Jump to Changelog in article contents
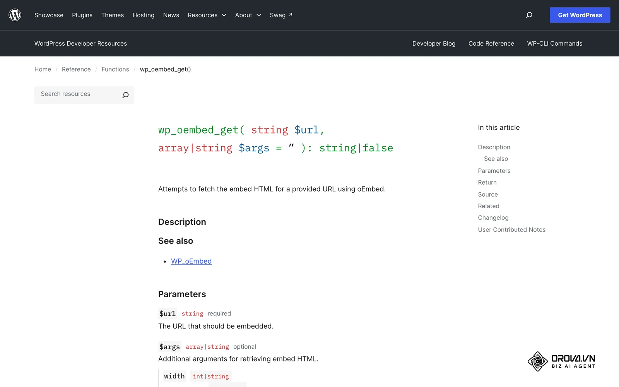This screenshot has height=387, width=619. (x=493, y=217)
